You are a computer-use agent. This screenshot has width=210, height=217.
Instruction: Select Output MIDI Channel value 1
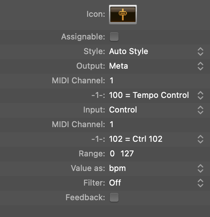pyautogui.click(x=112, y=80)
